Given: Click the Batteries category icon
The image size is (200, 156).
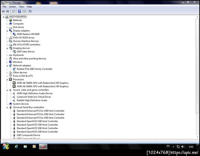Looking at the screenshot, I should (11, 20).
